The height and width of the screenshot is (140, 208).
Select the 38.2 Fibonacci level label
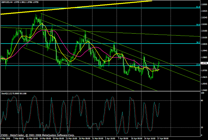click(198, 43)
